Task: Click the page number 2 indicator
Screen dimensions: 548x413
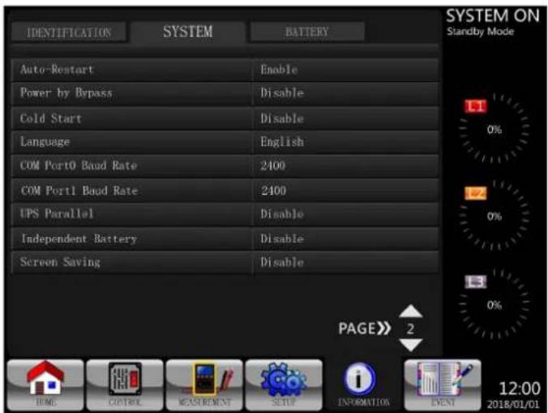Action: tap(410, 329)
